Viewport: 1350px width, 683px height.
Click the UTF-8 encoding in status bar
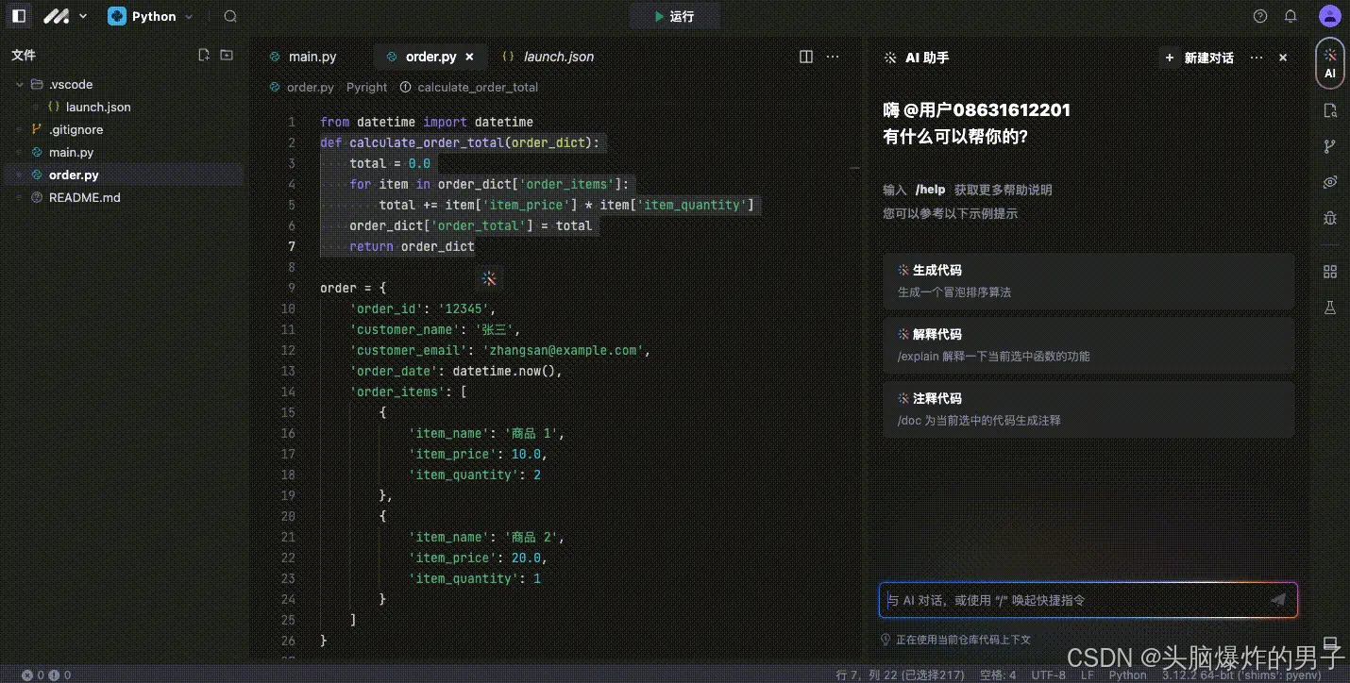pyautogui.click(x=1048, y=675)
